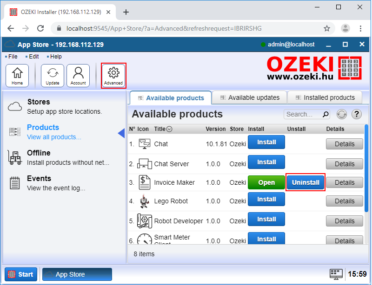Viewport: 372px width, 285px height.
Task: Click the product list vertical scrollbar
Action: pos(366,168)
